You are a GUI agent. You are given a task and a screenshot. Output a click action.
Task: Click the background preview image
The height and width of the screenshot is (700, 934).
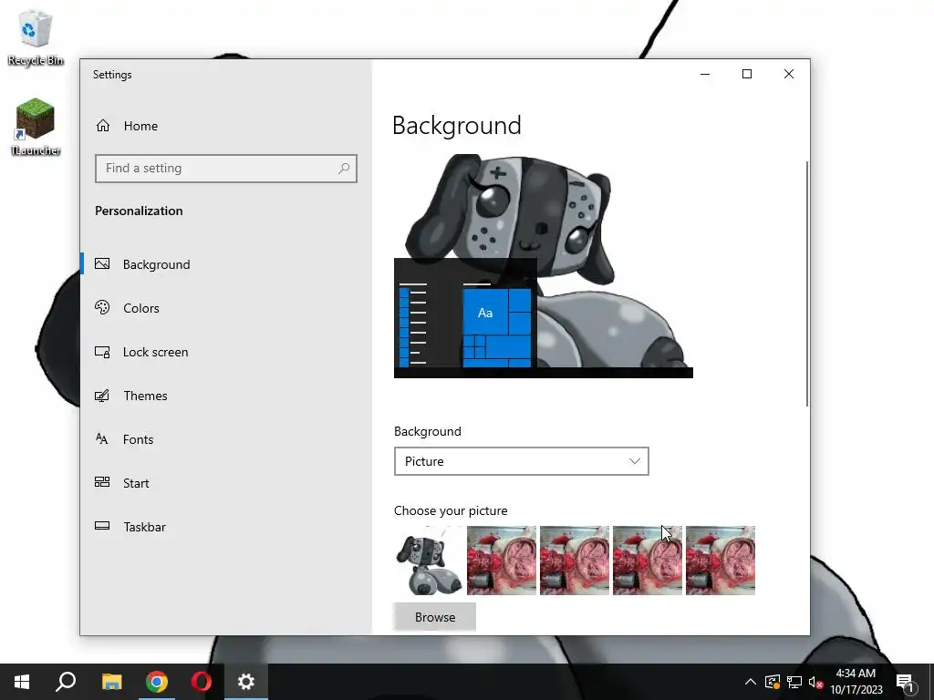[x=544, y=266]
